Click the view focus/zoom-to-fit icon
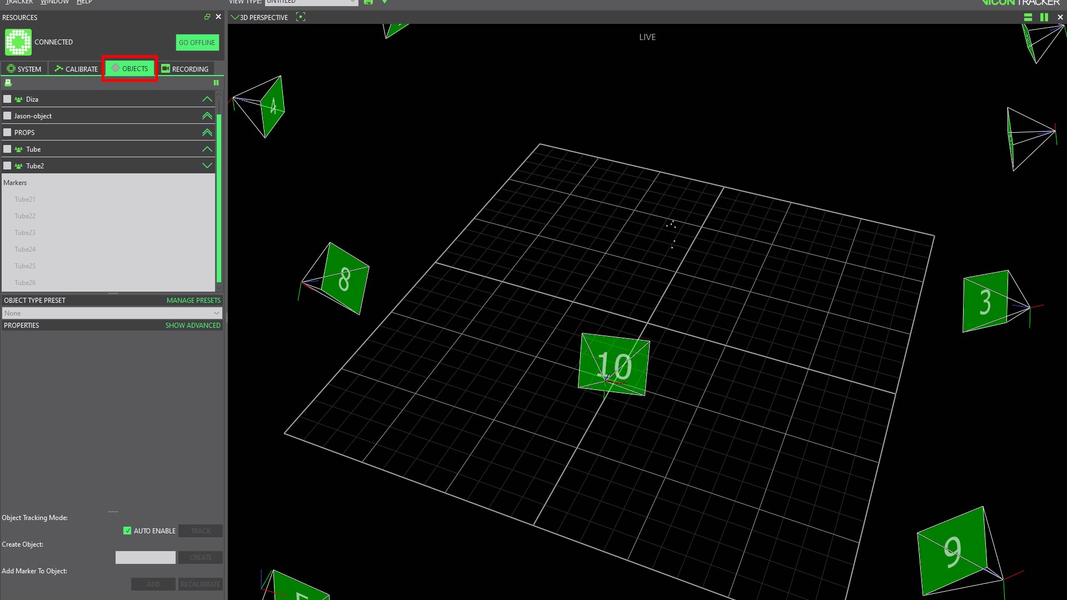 301,17
